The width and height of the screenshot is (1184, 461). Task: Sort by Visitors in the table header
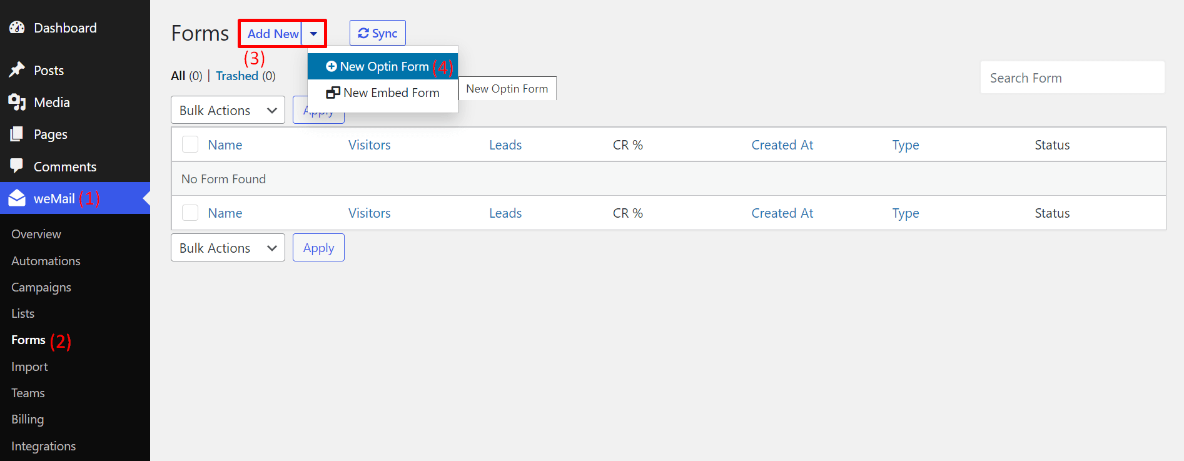(370, 144)
